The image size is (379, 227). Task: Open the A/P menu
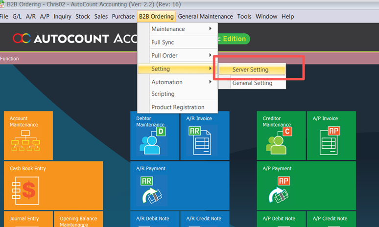(x=45, y=17)
